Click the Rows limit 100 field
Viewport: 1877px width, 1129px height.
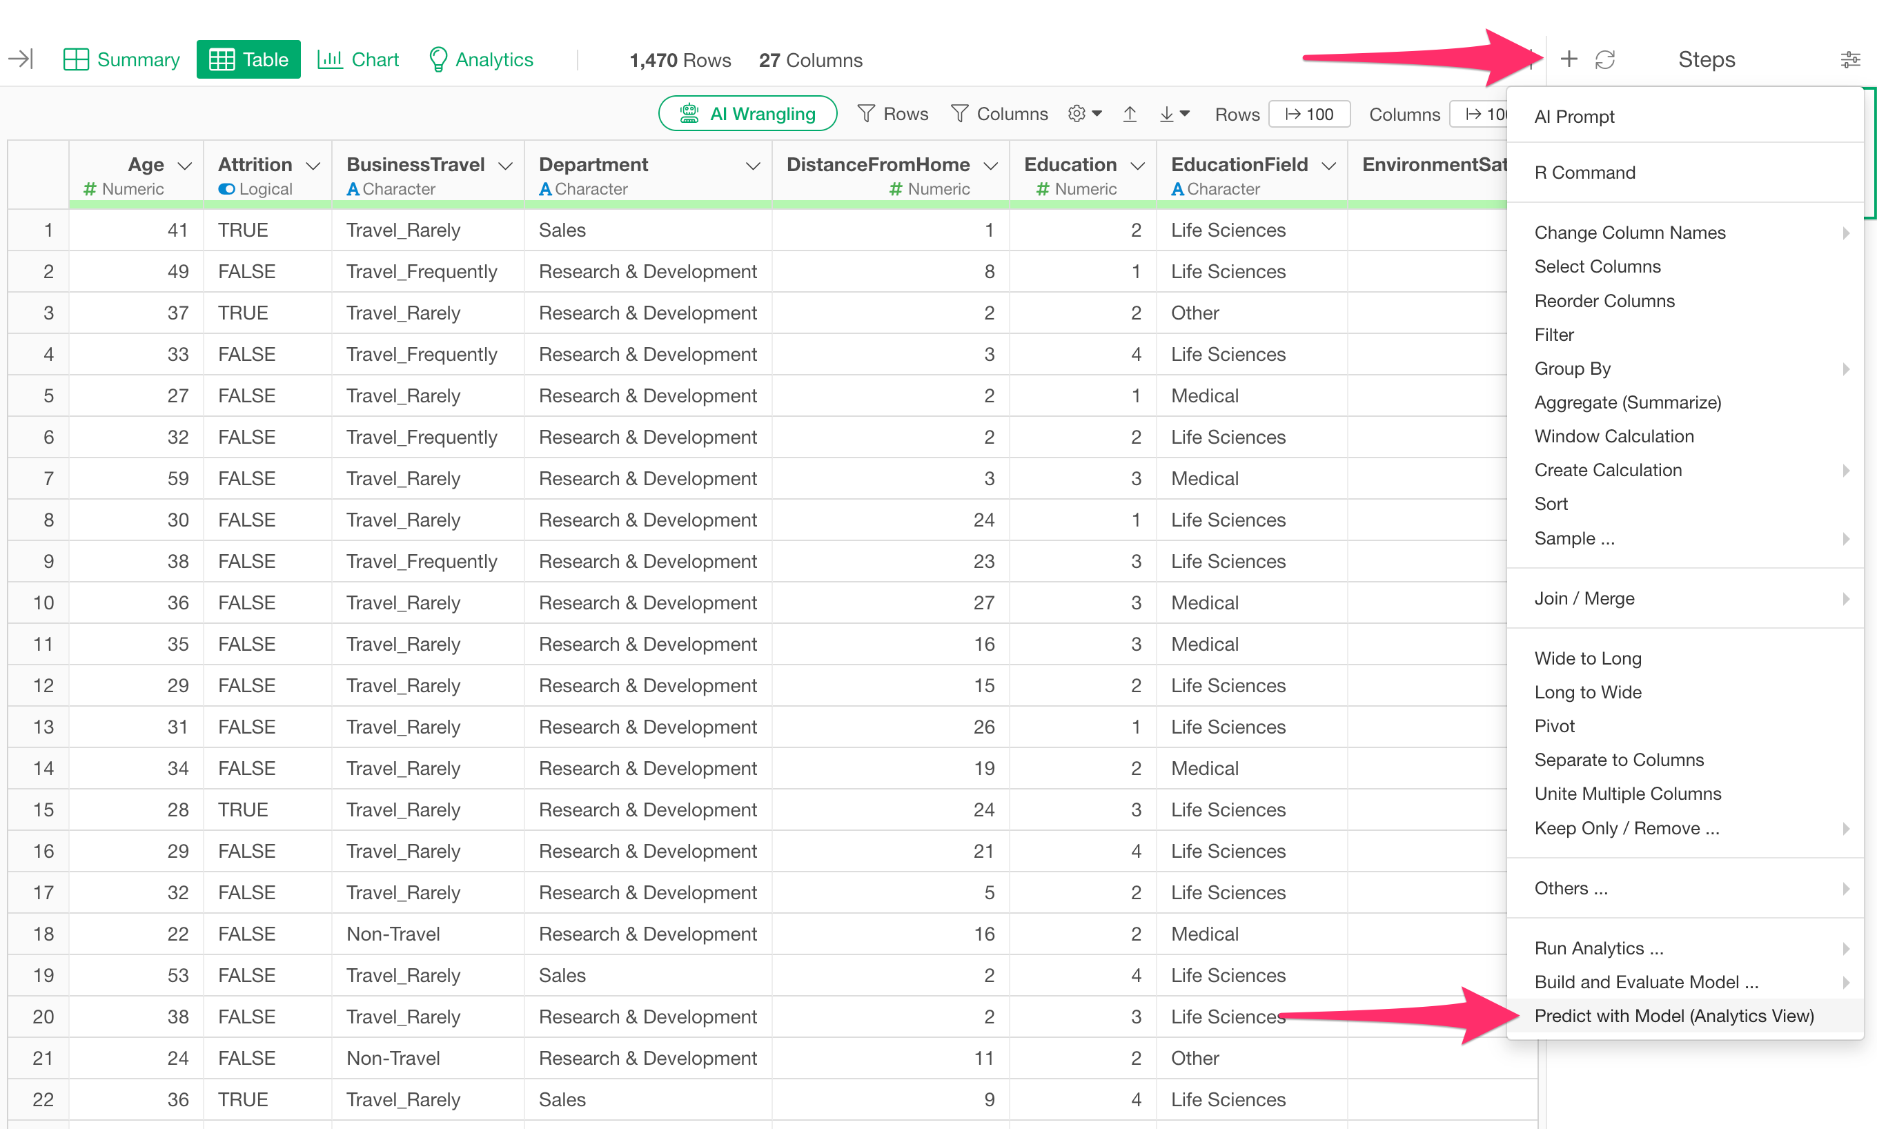click(x=1309, y=114)
